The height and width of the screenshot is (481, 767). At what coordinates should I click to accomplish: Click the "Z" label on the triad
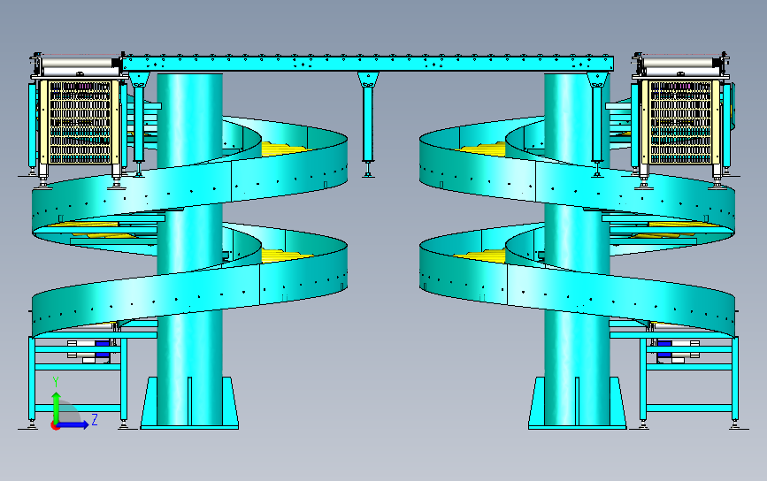[95, 419]
